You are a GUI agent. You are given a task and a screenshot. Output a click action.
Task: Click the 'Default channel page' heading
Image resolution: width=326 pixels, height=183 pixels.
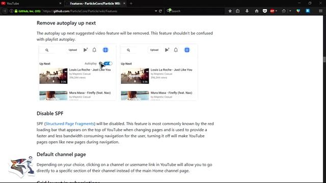click(x=61, y=155)
